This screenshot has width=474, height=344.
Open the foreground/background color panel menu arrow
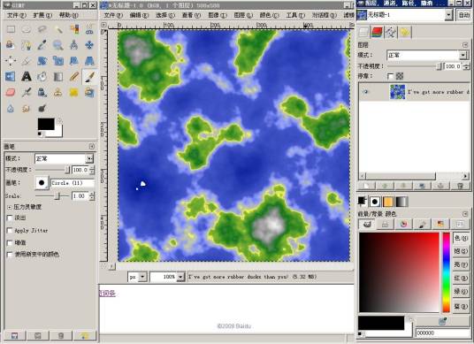[465, 214]
